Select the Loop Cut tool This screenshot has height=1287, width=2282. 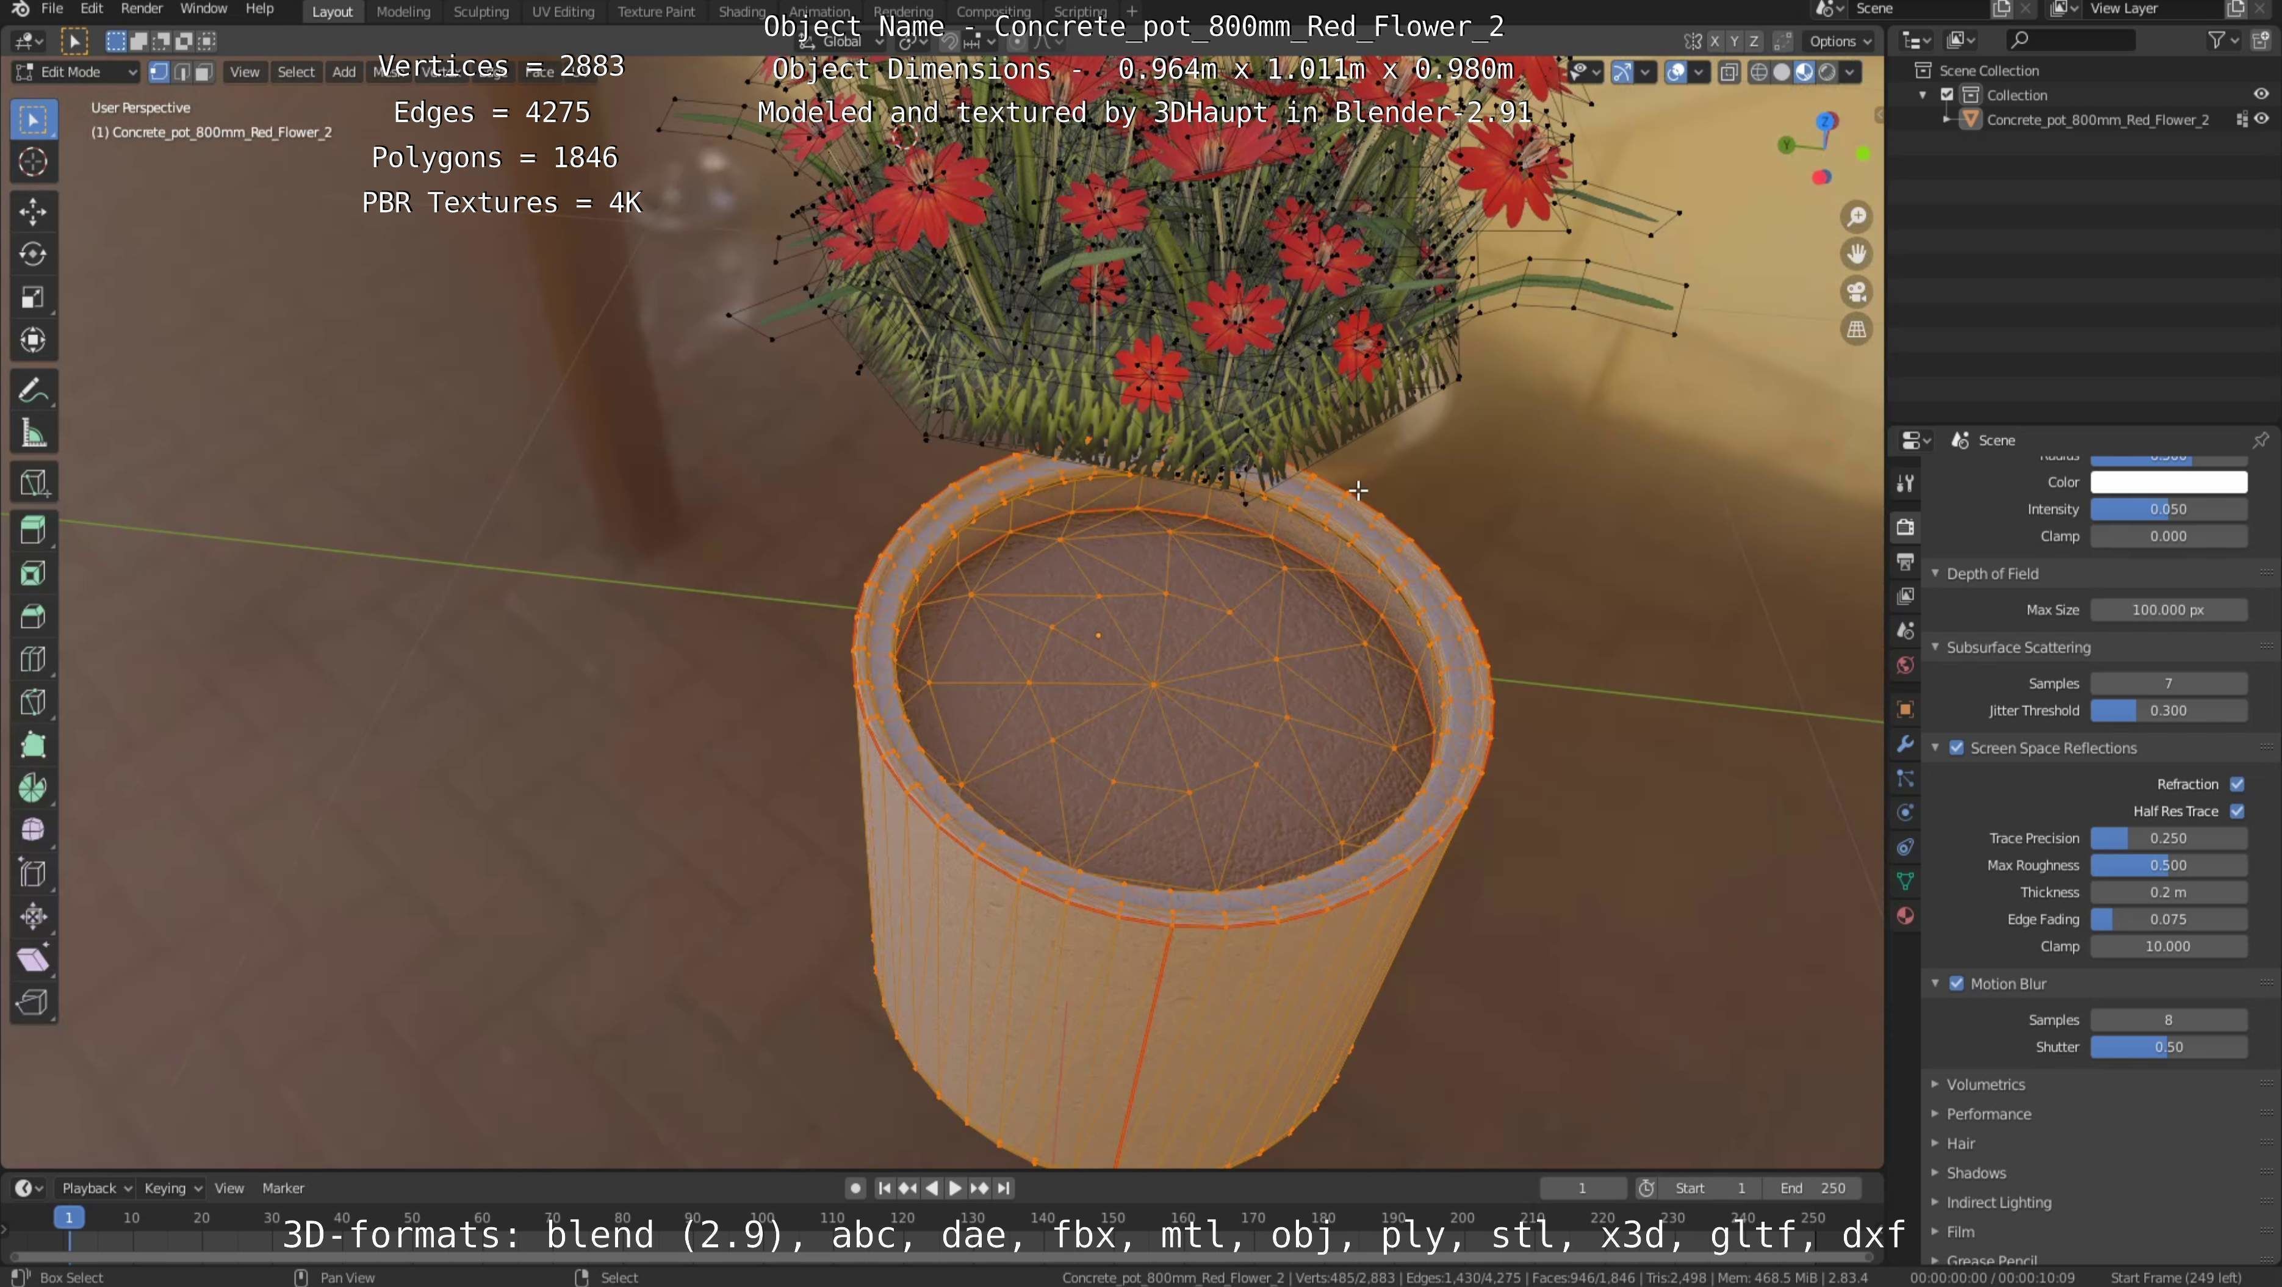[33, 659]
